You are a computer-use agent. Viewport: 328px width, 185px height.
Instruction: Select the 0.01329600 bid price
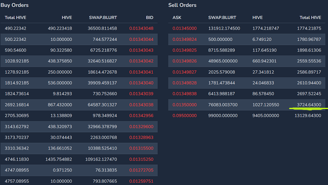141,126
